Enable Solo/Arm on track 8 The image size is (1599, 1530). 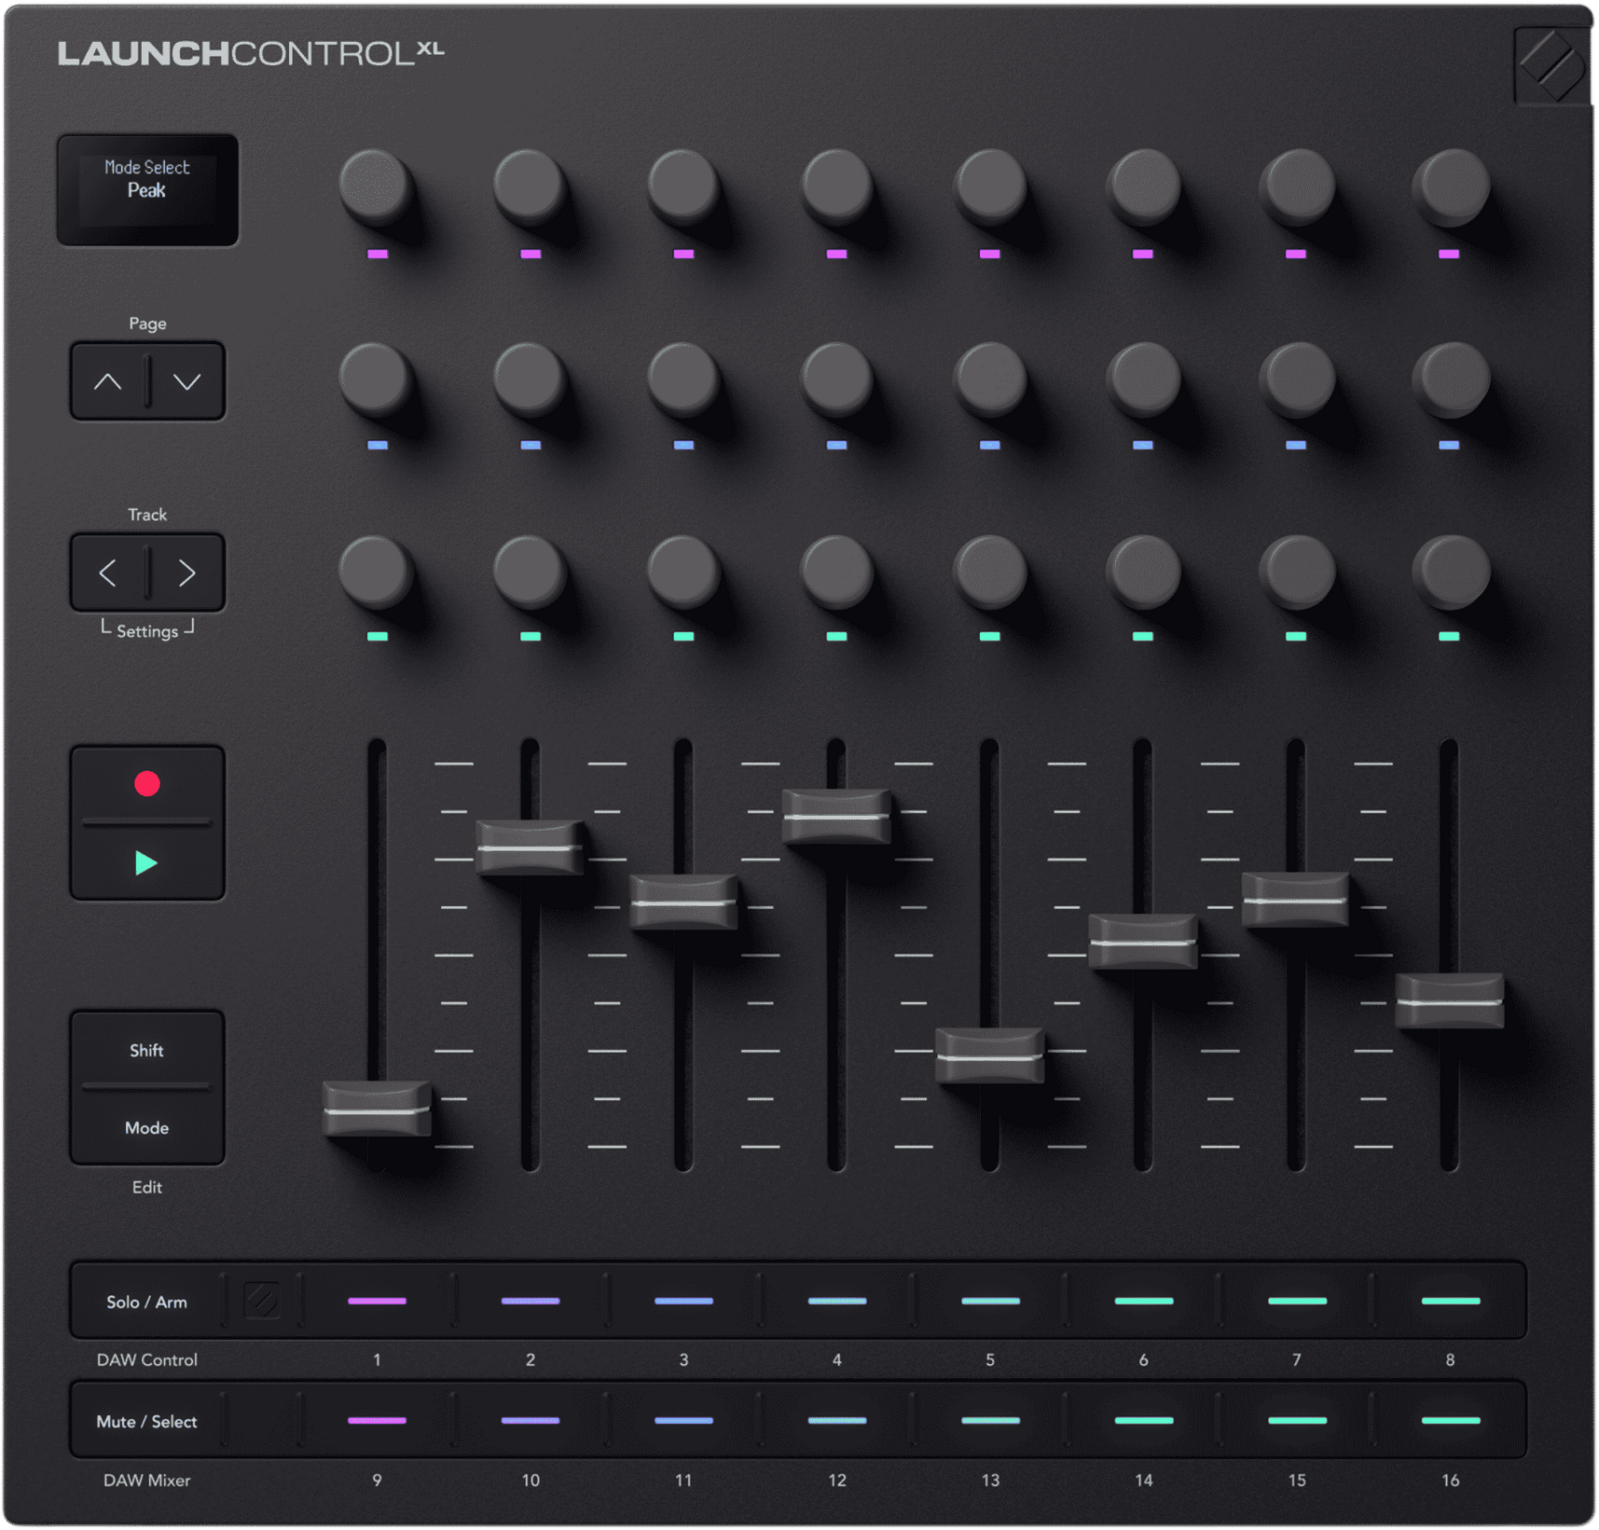click(x=1451, y=1303)
